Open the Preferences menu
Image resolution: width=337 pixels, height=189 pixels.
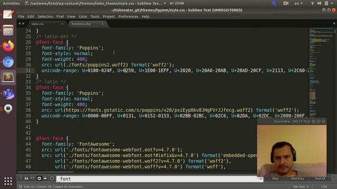[x=128, y=16]
